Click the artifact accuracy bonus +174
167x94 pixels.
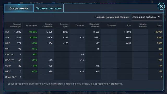coord(34,71)
